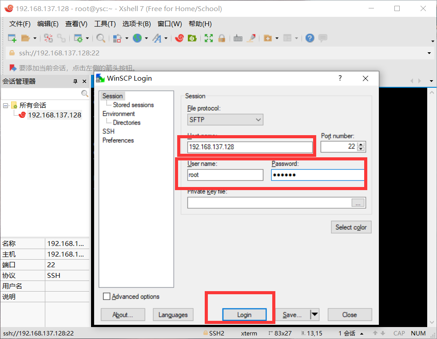Open the Save button dropdown arrow
Viewport: 437px width, 339px height.
(315, 315)
